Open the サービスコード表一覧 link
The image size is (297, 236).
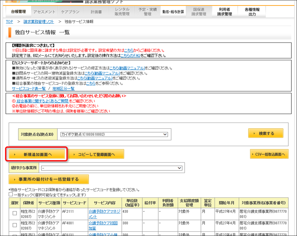click(29, 88)
